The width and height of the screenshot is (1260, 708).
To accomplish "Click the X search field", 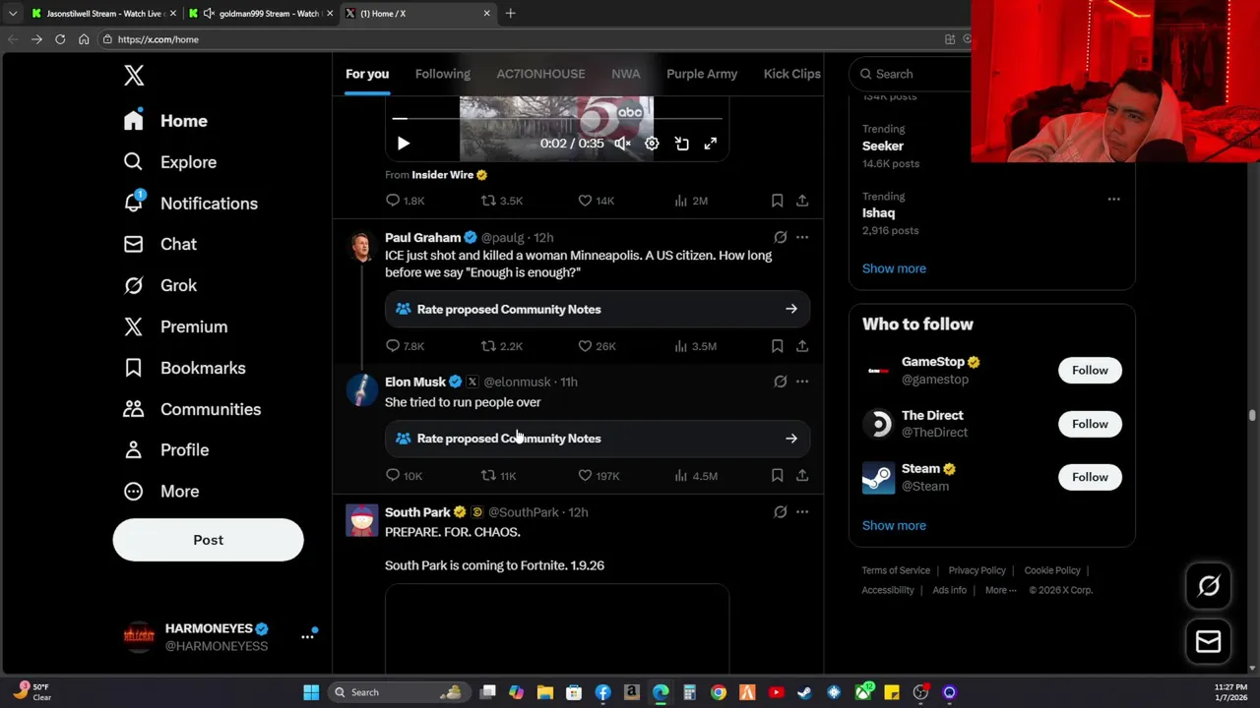I will pos(911,74).
